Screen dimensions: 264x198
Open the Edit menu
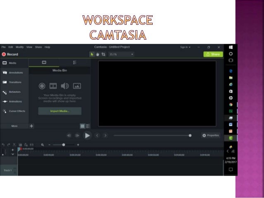11,47
